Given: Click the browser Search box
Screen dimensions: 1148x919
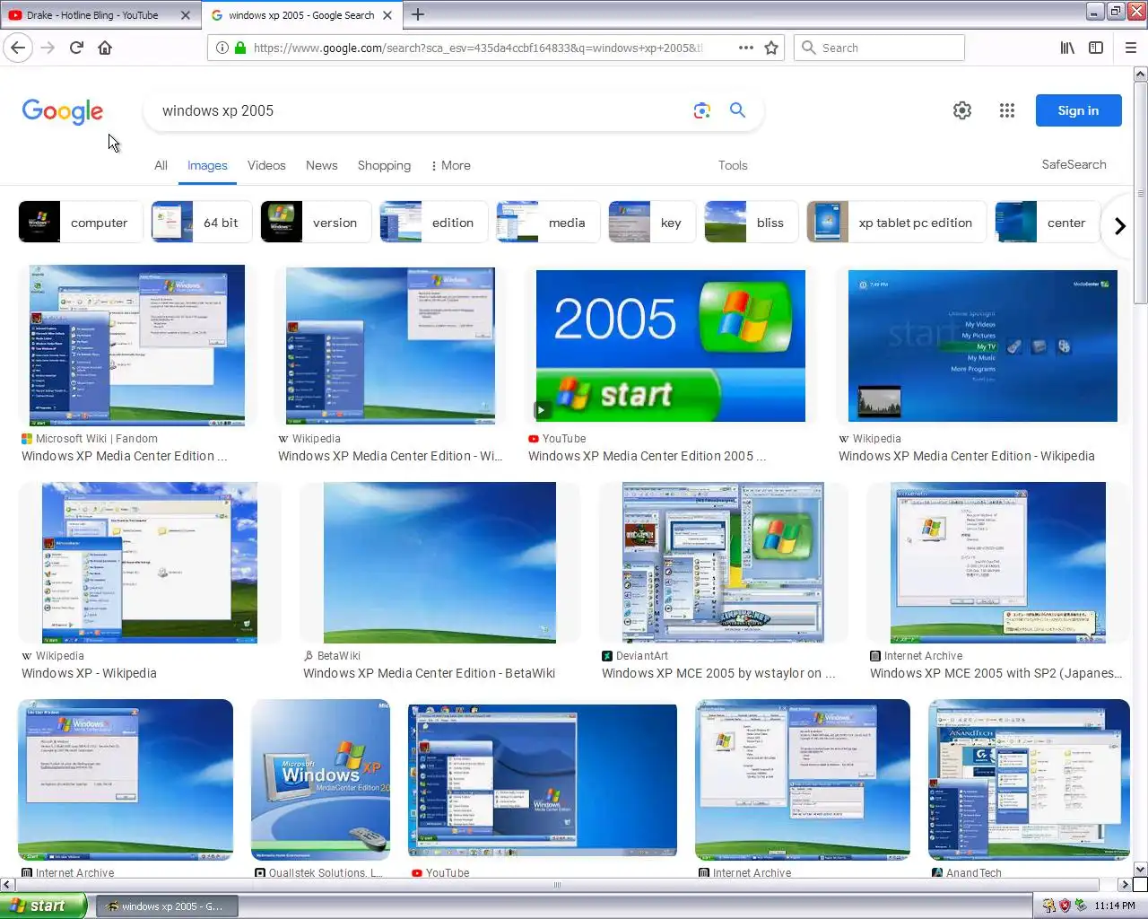Looking at the screenshot, I should (x=879, y=48).
